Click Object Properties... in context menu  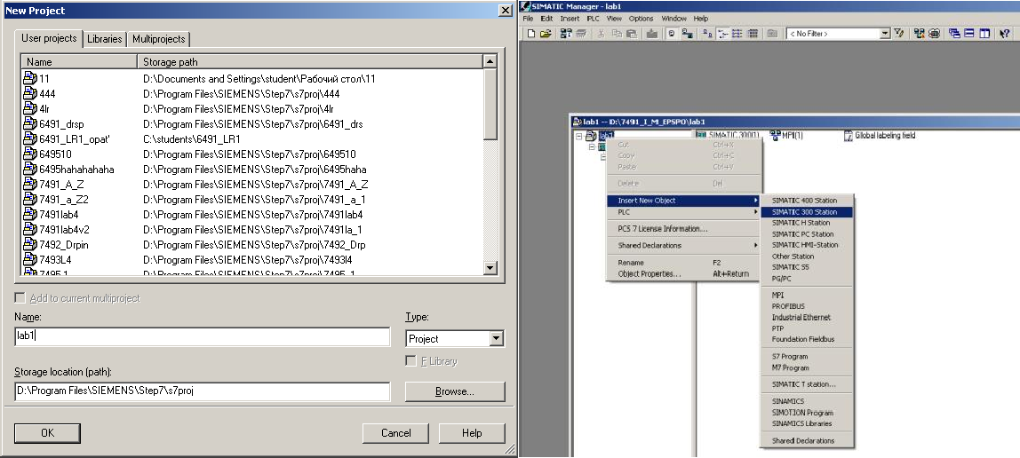(683, 273)
